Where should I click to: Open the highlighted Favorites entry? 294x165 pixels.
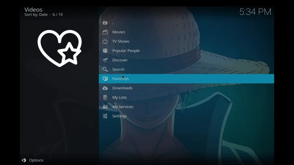point(186,79)
